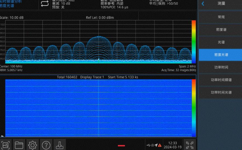The width and height of the screenshot is (242, 150).
Task: Click the Ref Lel 0.00 dBm field
Action: pyautogui.click(x=100, y=18)
